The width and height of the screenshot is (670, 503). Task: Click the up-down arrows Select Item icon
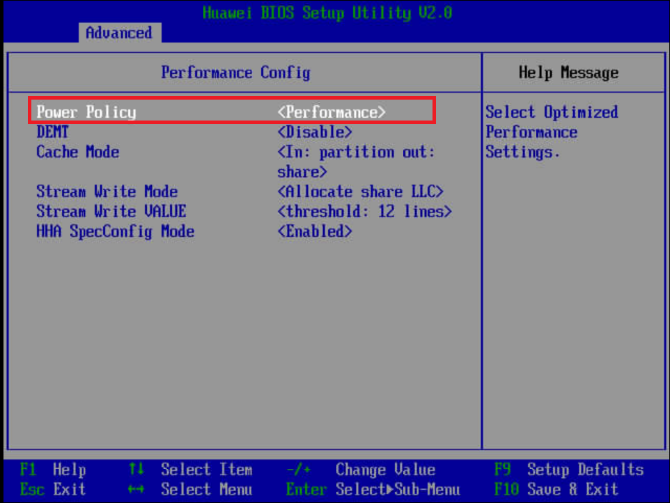click(136, 470)
